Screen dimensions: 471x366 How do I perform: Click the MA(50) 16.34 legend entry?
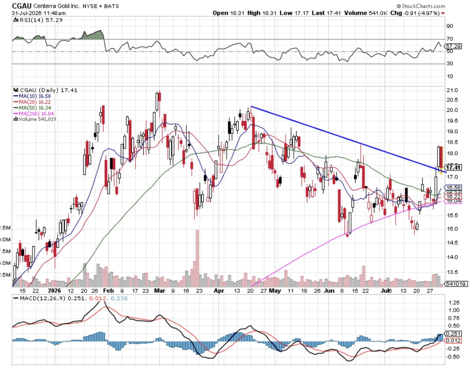coord(32,108)
